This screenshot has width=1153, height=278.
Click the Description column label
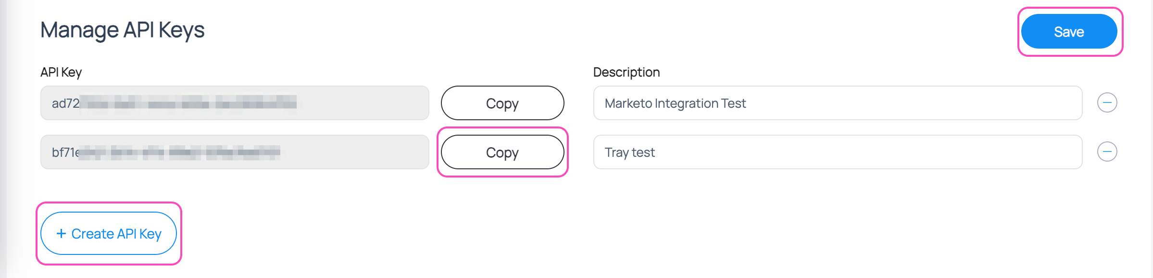pos(626,72)
